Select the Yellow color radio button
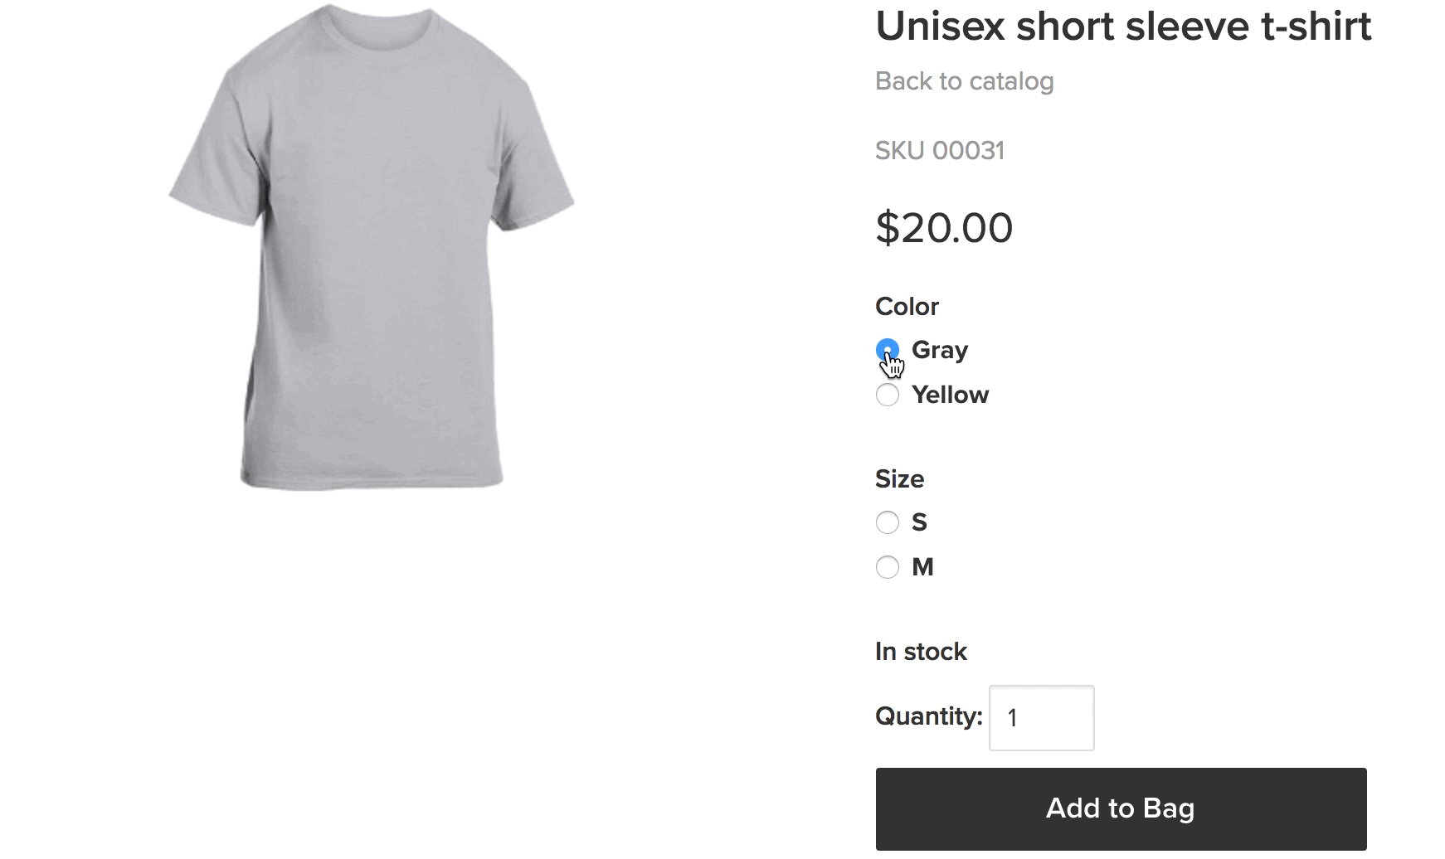 click(887, 395)
